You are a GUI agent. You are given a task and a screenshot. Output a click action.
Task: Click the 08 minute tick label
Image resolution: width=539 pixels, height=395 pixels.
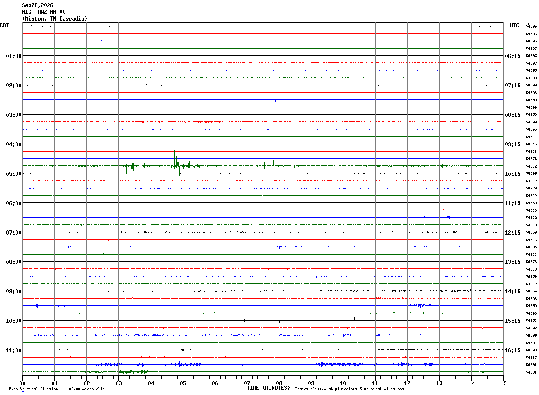tap(279, 383)
